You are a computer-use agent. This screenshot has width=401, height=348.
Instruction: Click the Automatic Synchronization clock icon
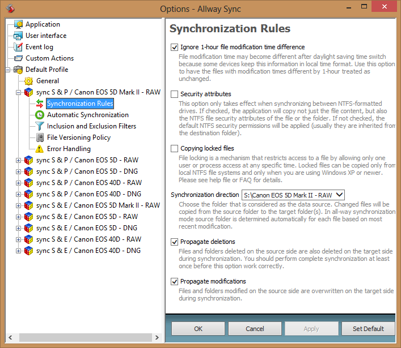(40, 115)
